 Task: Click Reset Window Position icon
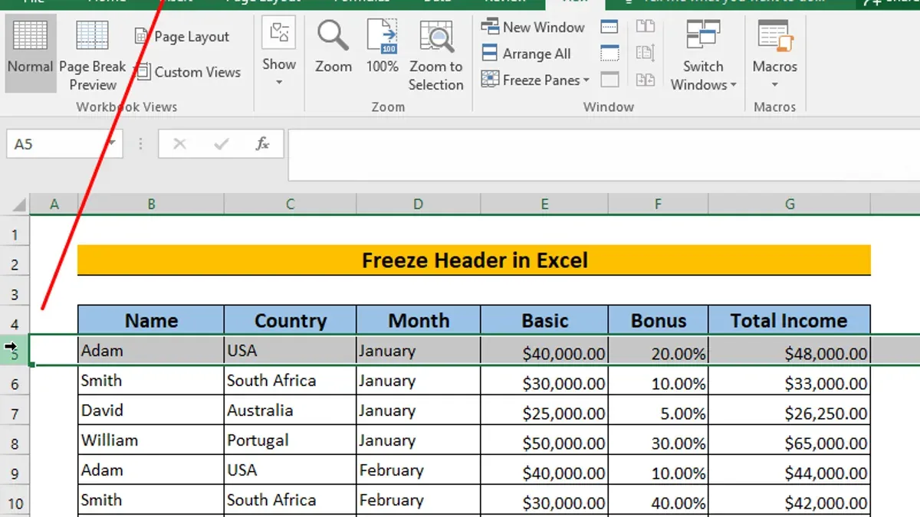tap(646, 80)
